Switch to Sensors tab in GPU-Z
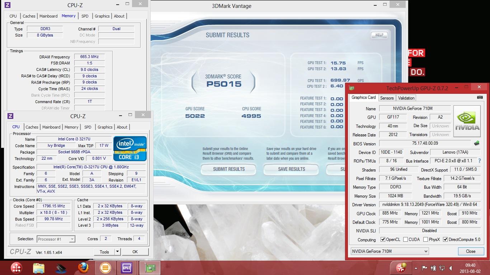This screenshot has width=490, height=275. (387, 98)
